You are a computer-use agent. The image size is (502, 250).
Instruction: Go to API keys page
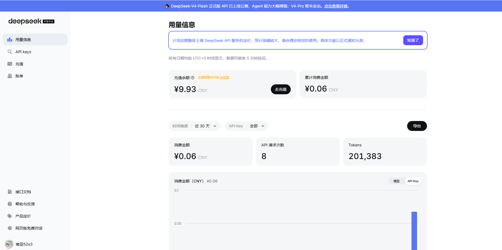pyautogui.click(x=35, y=52)
